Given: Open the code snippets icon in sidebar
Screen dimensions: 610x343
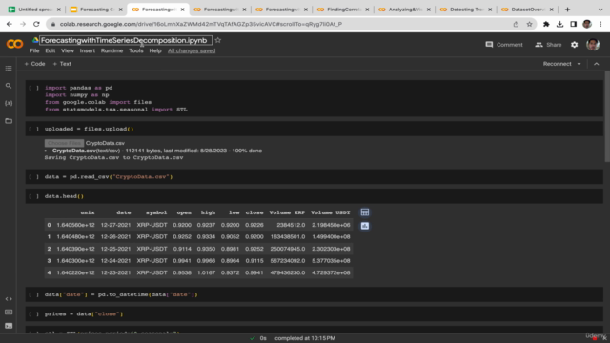Looking at the screenshot, I should pyautogui.click(x=9, y=298).
